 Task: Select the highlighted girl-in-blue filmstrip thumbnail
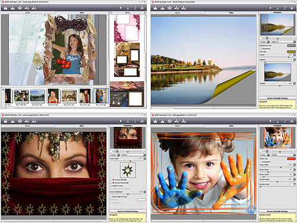pyautogui.click(x=101, y=96)
